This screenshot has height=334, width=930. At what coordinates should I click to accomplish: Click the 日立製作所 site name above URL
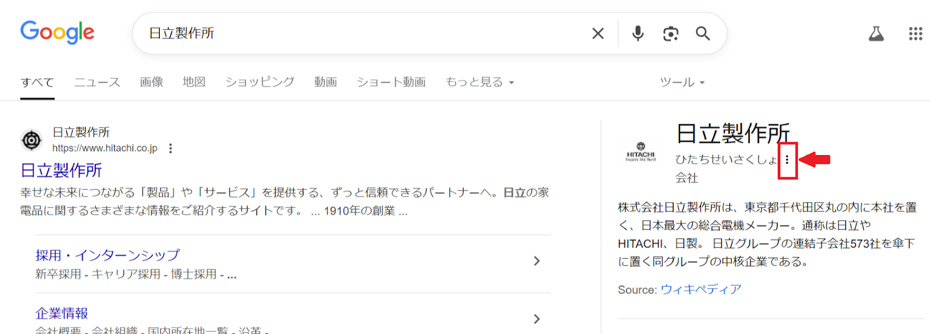point(81,132)
